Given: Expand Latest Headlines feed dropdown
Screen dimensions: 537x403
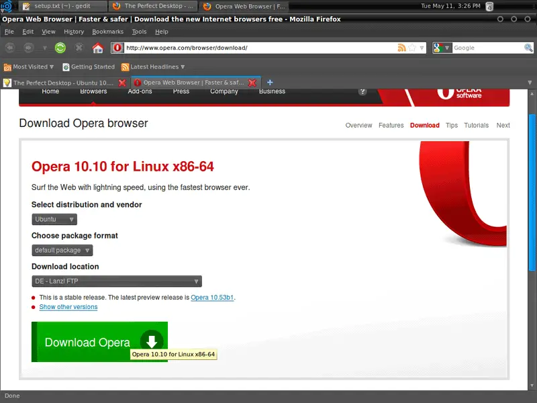Looking at the screenshot, I should [x=153, y=66].
